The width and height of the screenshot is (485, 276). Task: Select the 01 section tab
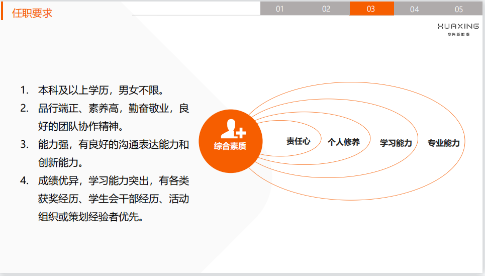tap(280, 9)
